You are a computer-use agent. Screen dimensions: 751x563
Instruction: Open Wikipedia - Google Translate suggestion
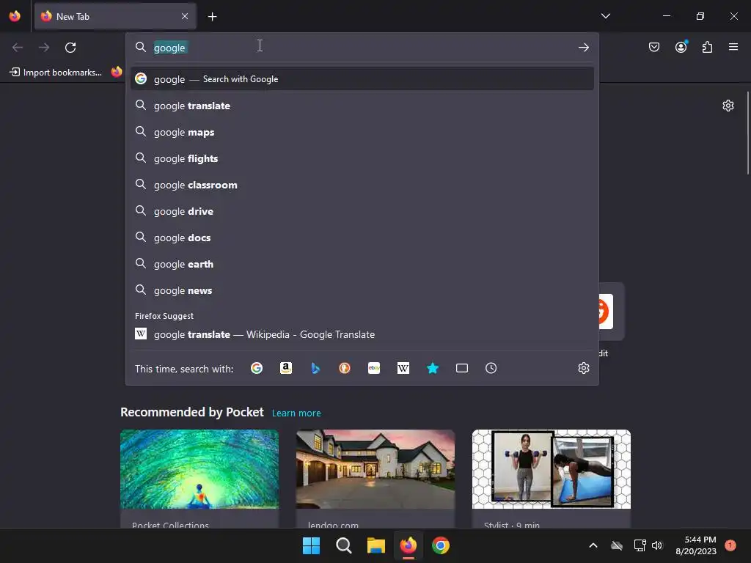pos(362,334)
